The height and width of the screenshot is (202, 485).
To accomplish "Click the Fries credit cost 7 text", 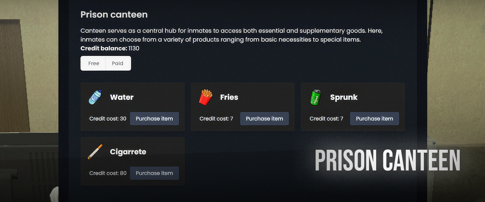I will (x=216, y=119).
